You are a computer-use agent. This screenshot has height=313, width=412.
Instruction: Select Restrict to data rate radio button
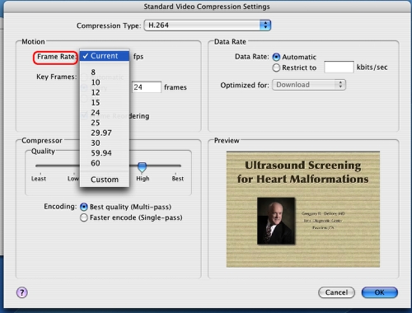[276, 68]
